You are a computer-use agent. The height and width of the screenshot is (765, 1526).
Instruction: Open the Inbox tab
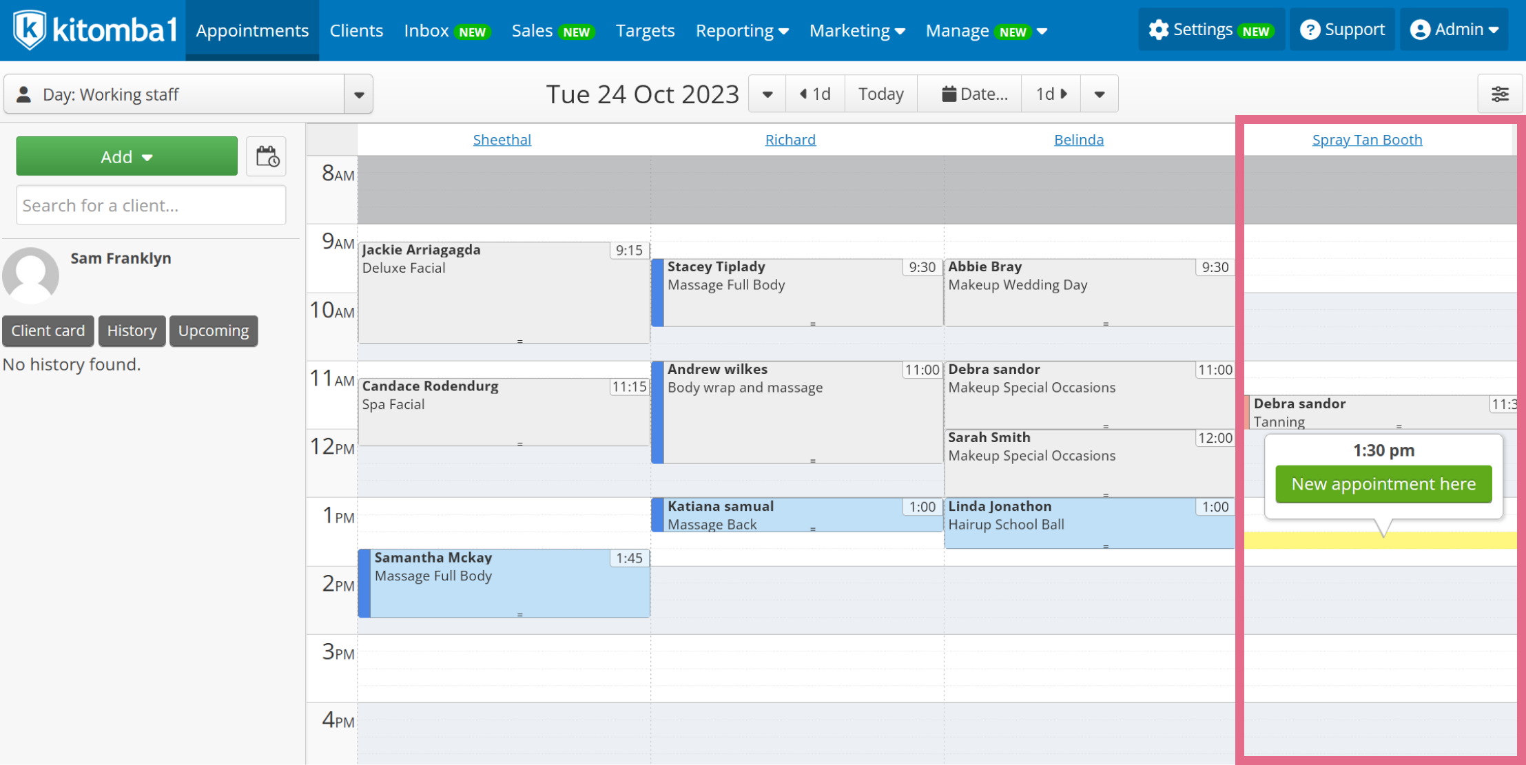447,31
